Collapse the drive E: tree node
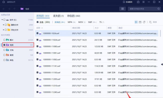The height and width of the screenshot is (98, 163). 2,20
